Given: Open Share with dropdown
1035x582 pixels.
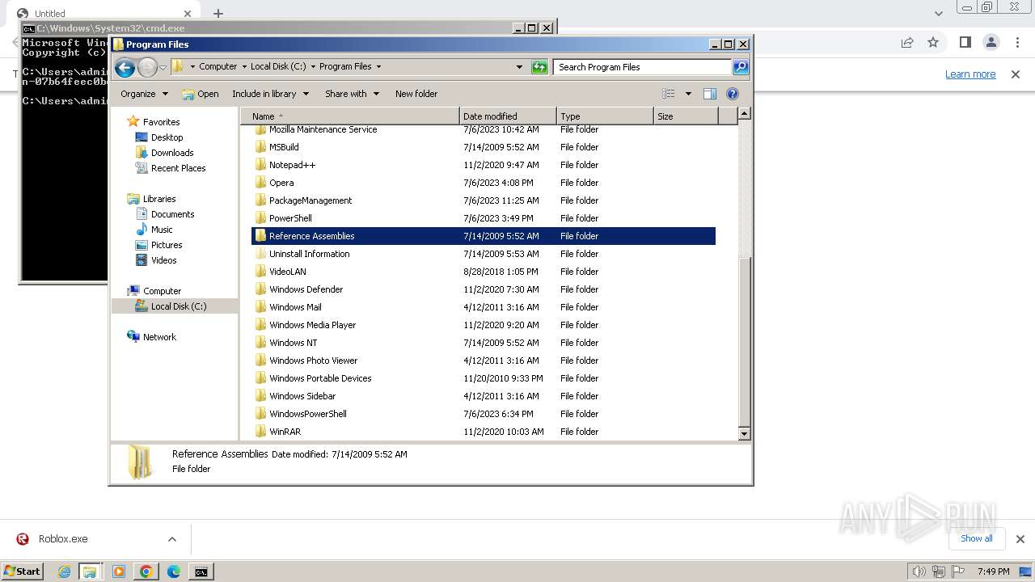Looking at the screenshot, I should click(x=352, y=94).
